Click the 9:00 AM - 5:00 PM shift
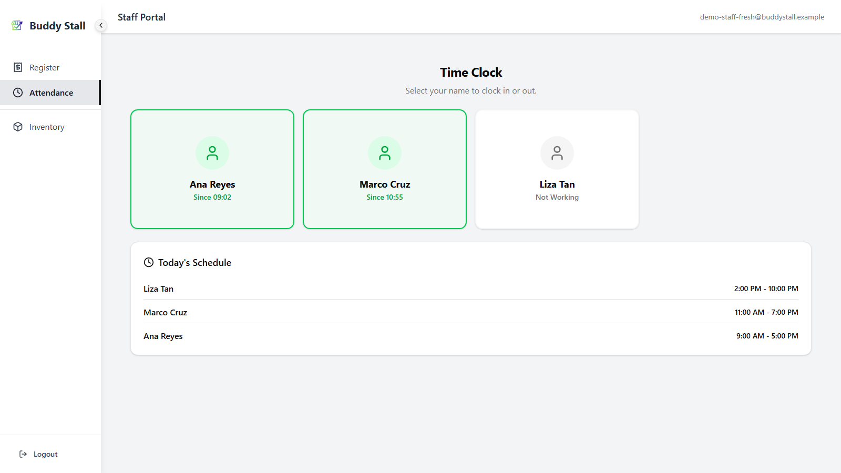 [767, 336]
